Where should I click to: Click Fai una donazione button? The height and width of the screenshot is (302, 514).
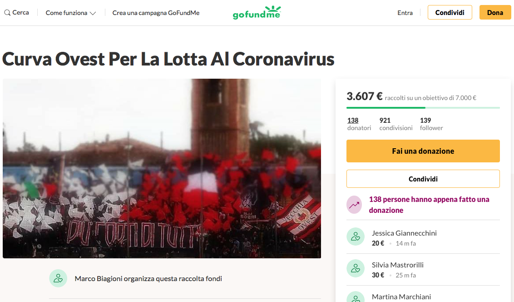pyautogui.click(x=423, y=151)
